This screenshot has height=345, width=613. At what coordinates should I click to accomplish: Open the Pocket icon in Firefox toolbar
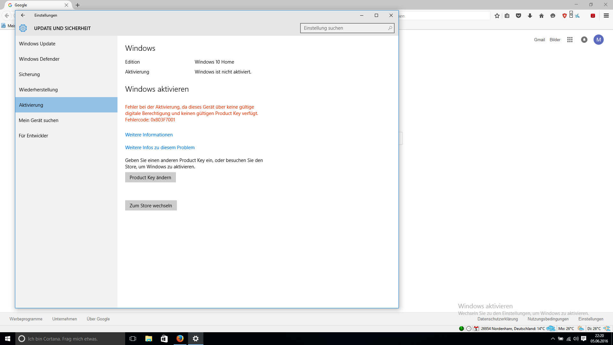518,16
